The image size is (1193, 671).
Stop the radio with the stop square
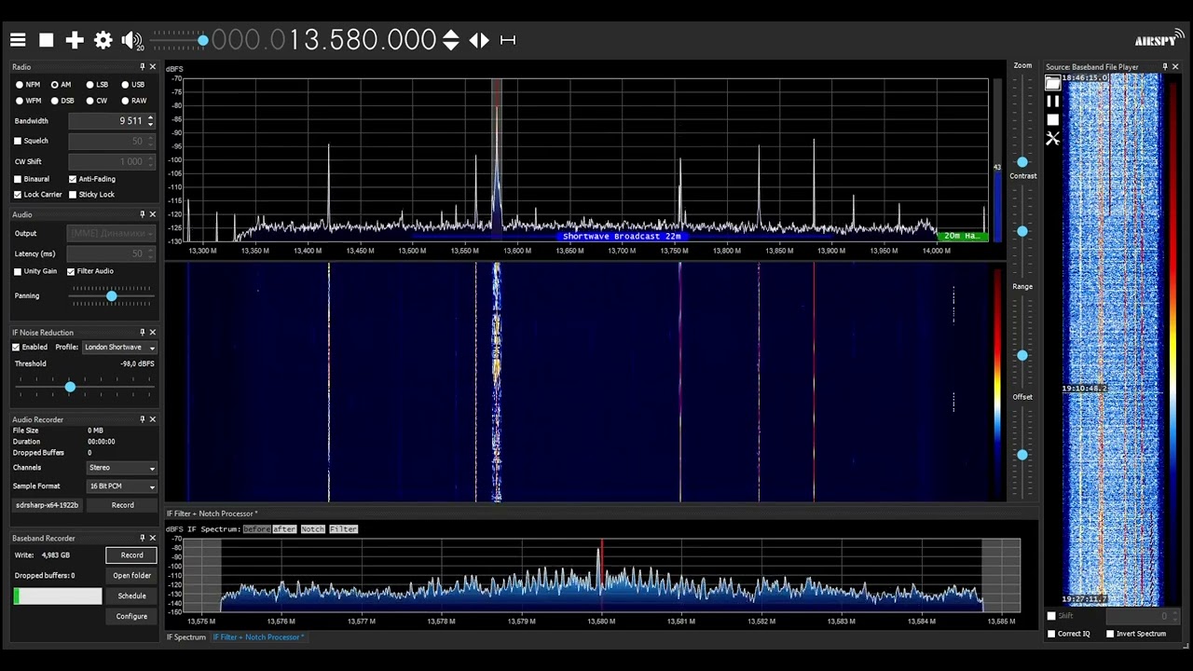click(x=47, y=40)
